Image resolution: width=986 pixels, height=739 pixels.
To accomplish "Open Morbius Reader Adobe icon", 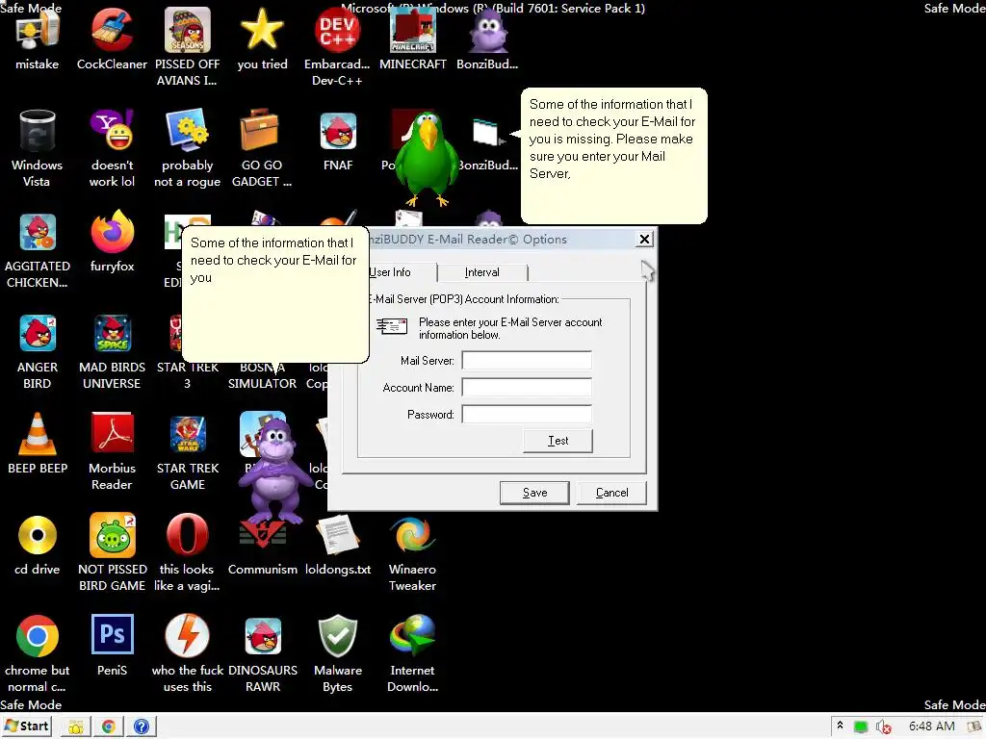I will 112,434.
